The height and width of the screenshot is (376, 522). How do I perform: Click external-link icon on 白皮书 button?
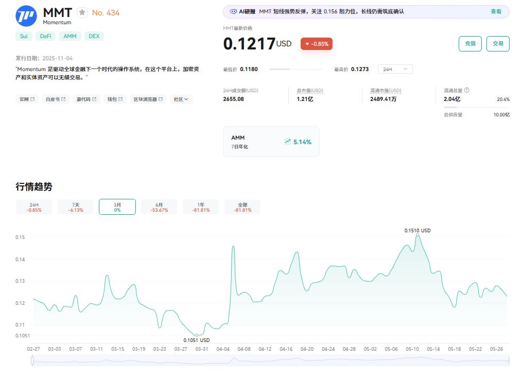point(63,99)
